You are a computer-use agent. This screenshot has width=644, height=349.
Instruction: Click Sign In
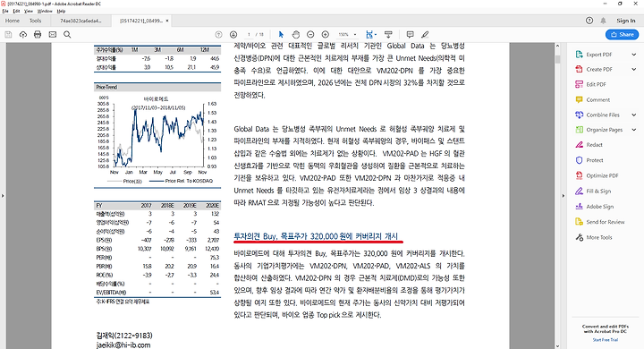click(625, 21)
